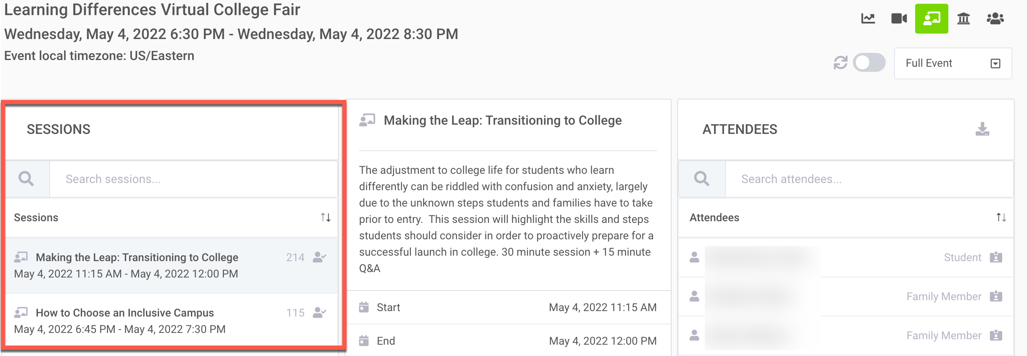The width and height of the screenshot is (1027, 356).
Task: Select How to Choose an Inclusive Campus
Action: [125, 320]
